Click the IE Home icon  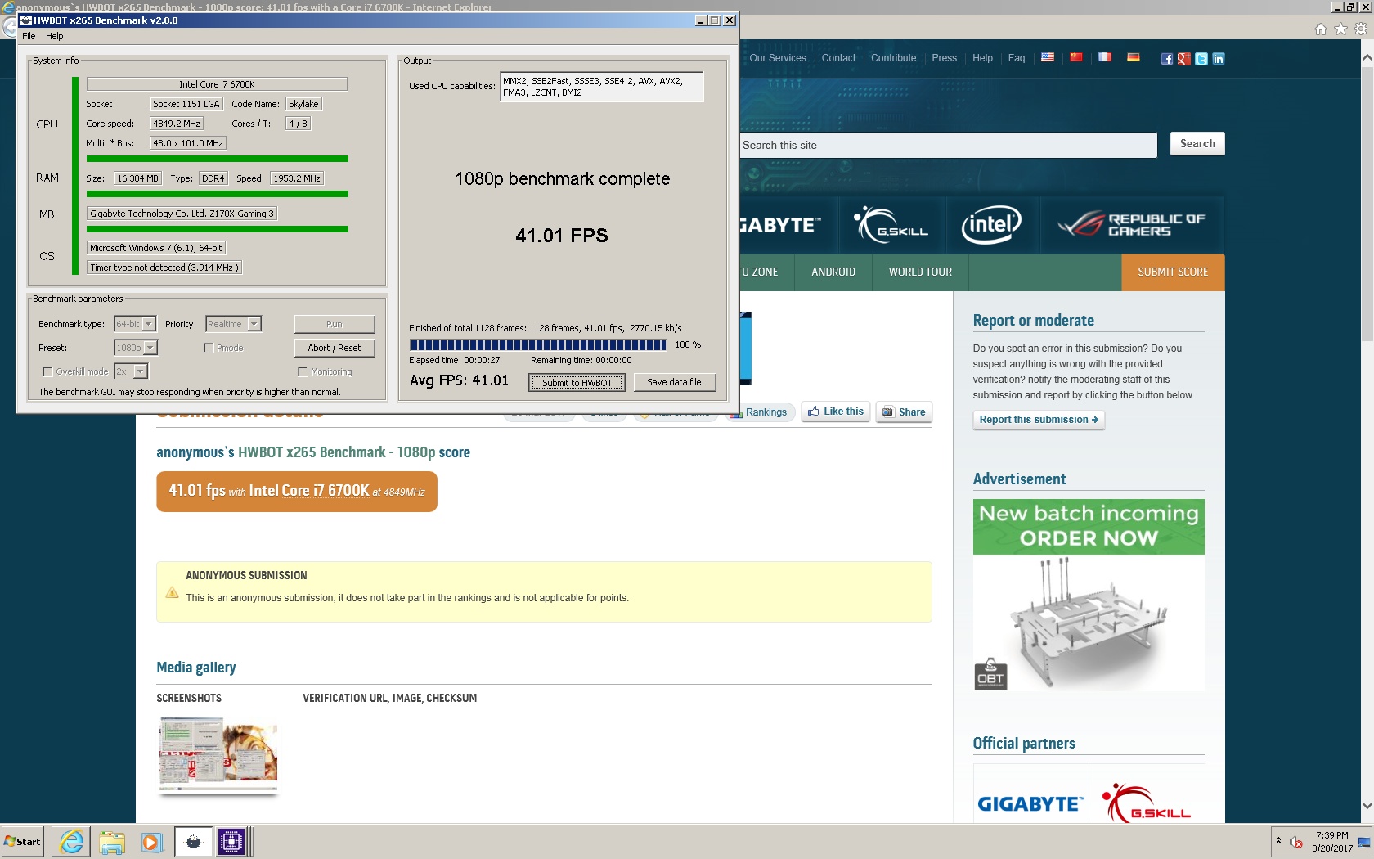pos(1321,29)
